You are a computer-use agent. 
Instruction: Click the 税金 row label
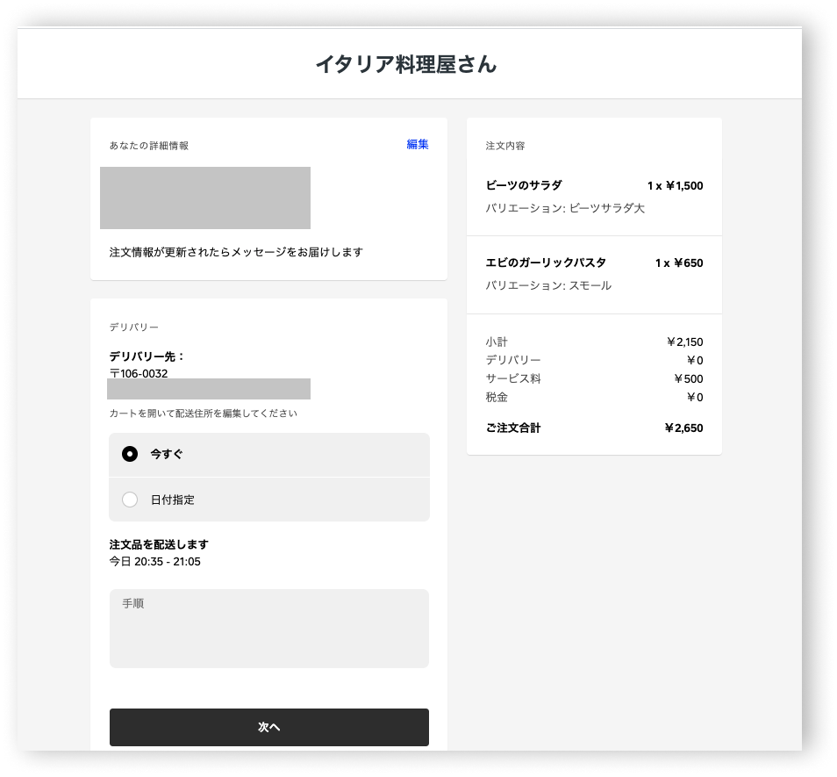click(497, 398)
